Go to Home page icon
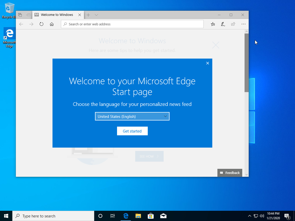The width and height of the screenshot is (295, 221). [52, 24]
